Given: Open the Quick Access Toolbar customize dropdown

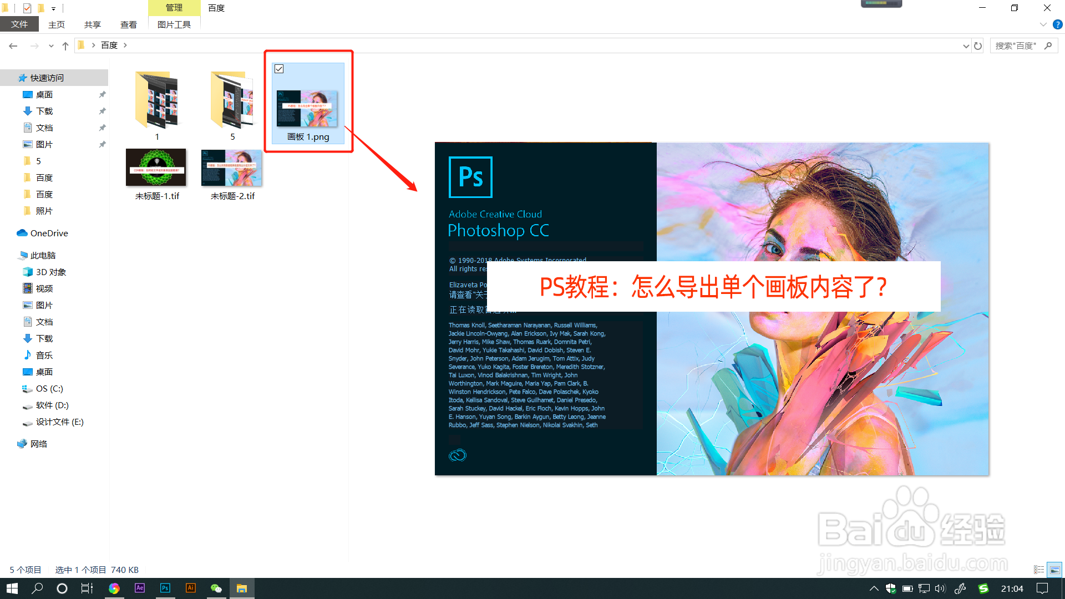Looking at the screenshot, I should point(54,8).
